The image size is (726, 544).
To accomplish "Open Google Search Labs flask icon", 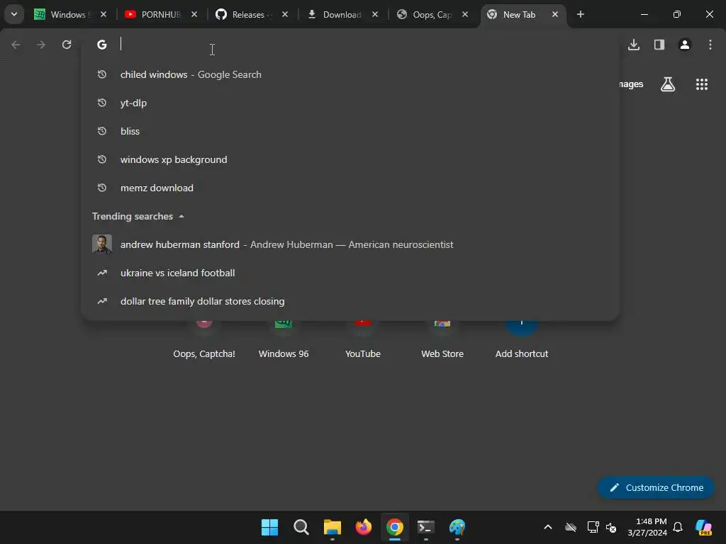I will (668, 84).
